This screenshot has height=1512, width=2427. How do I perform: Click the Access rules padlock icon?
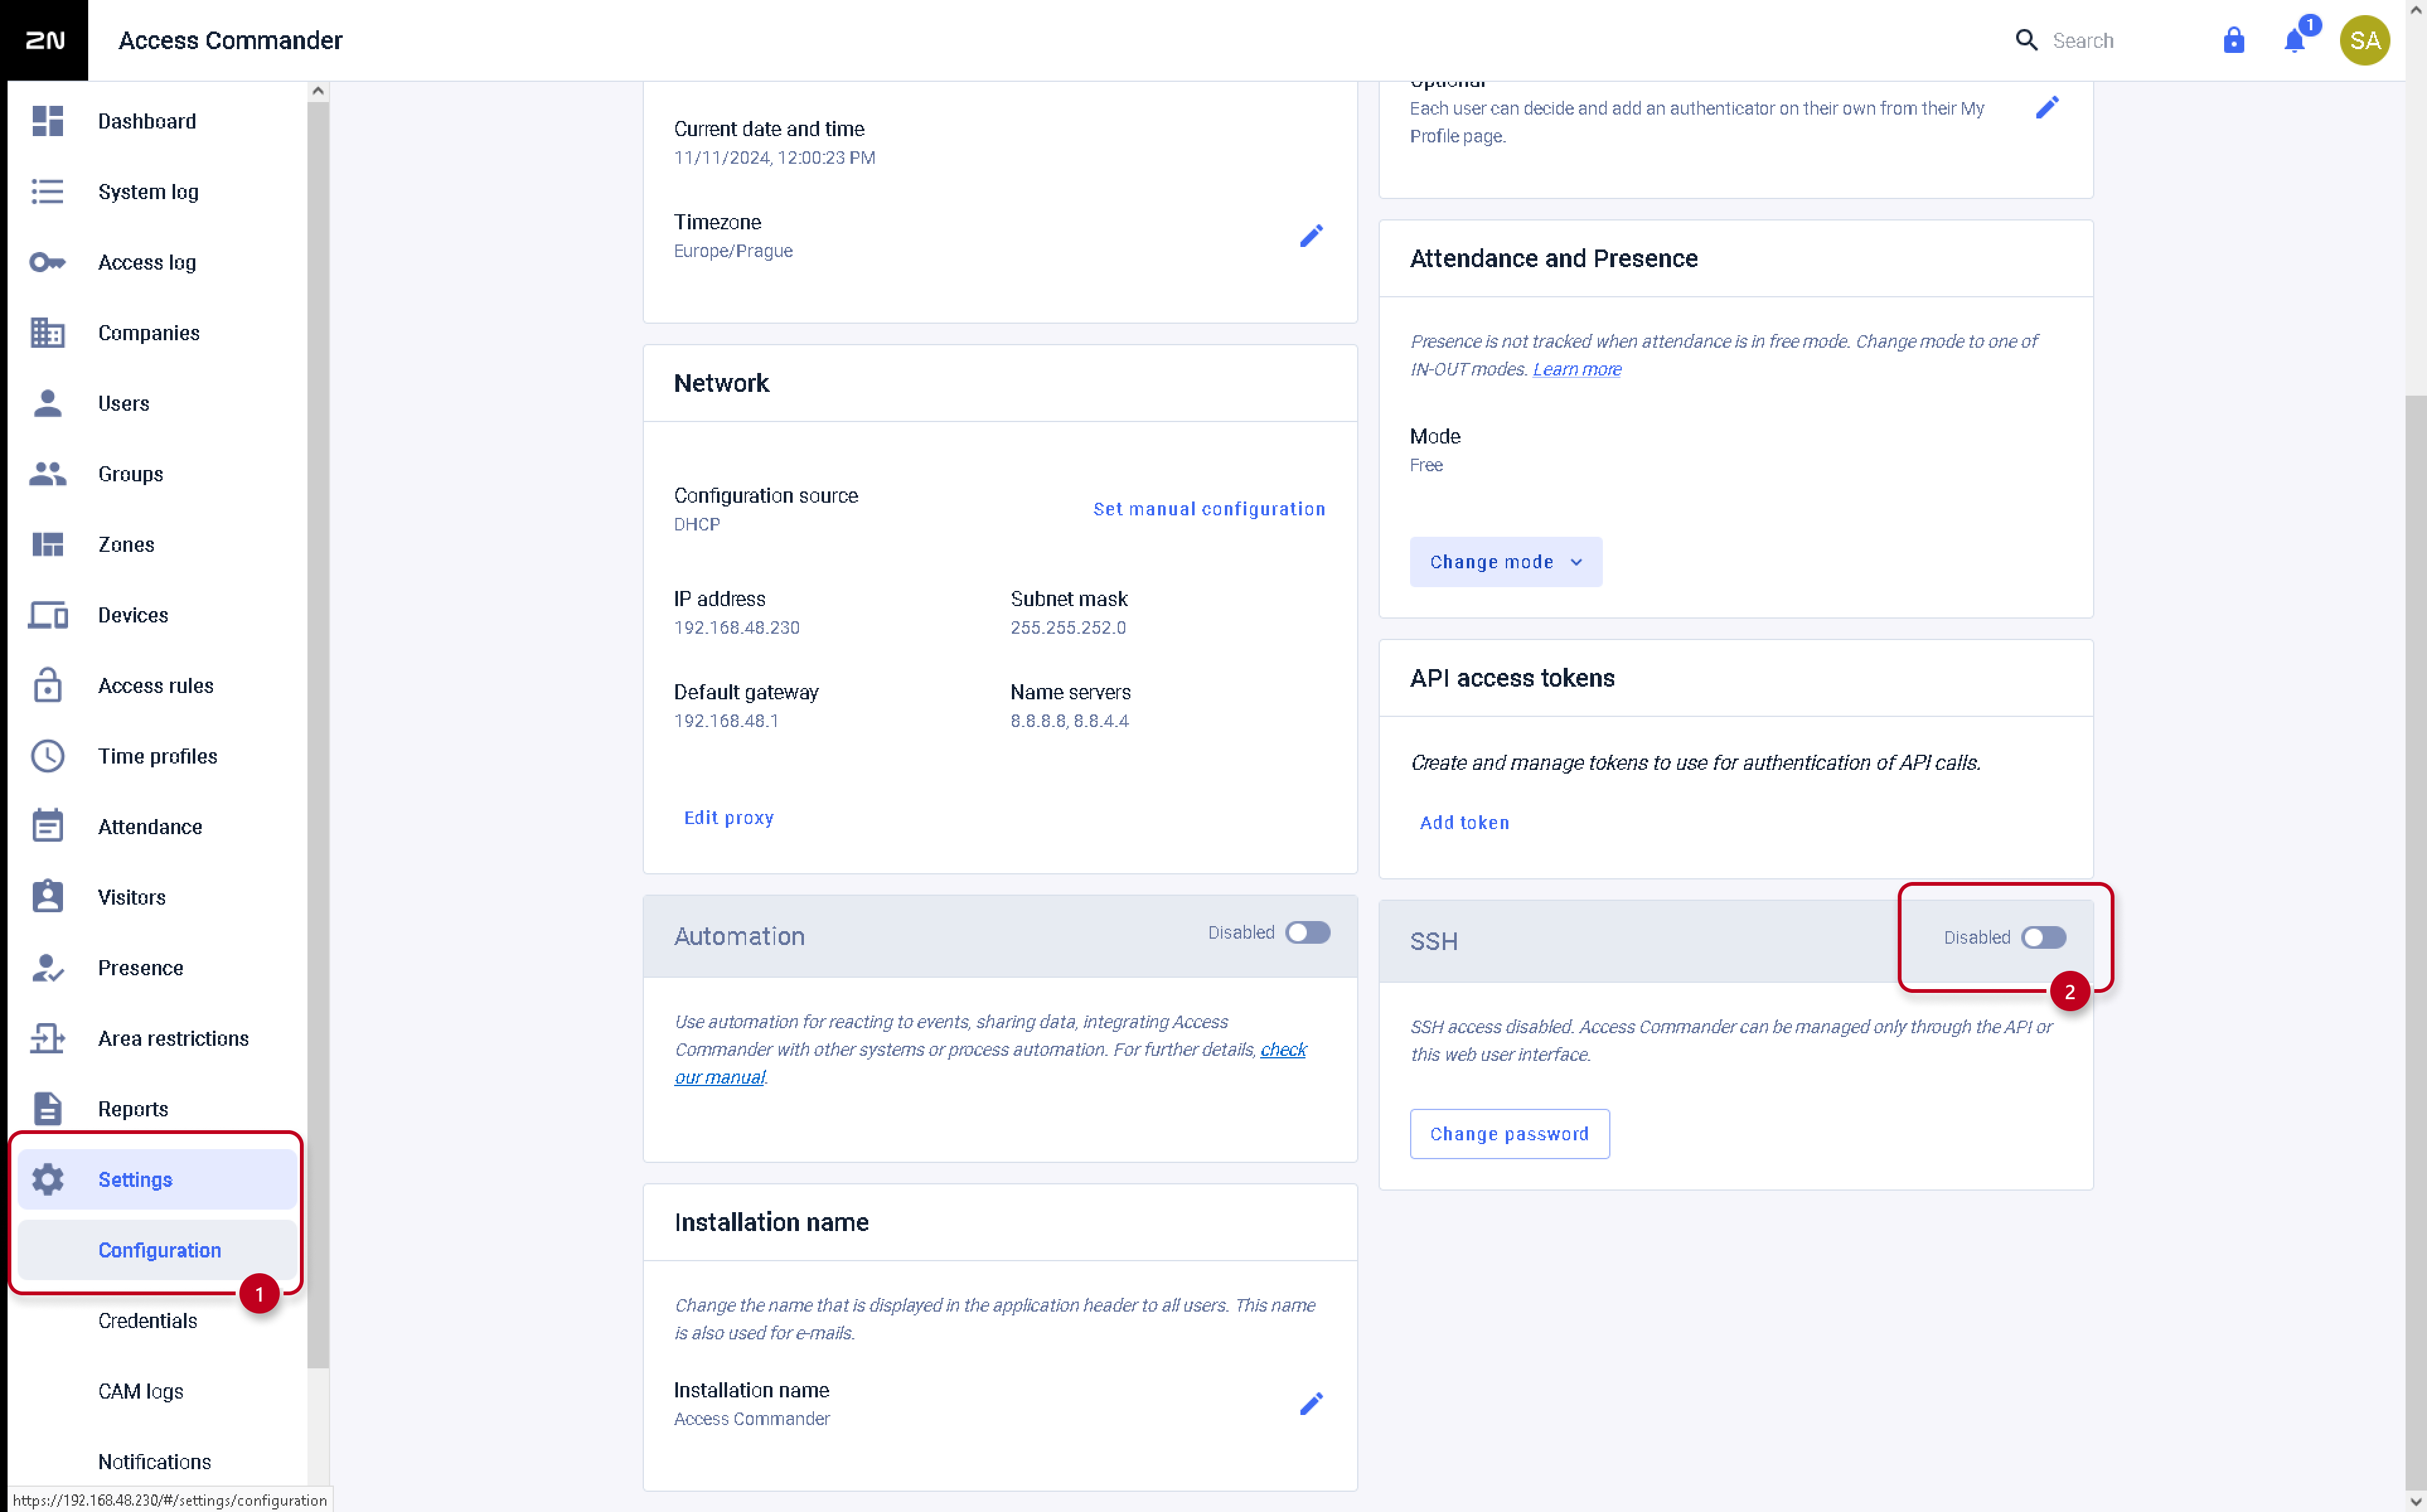point(47,685)
